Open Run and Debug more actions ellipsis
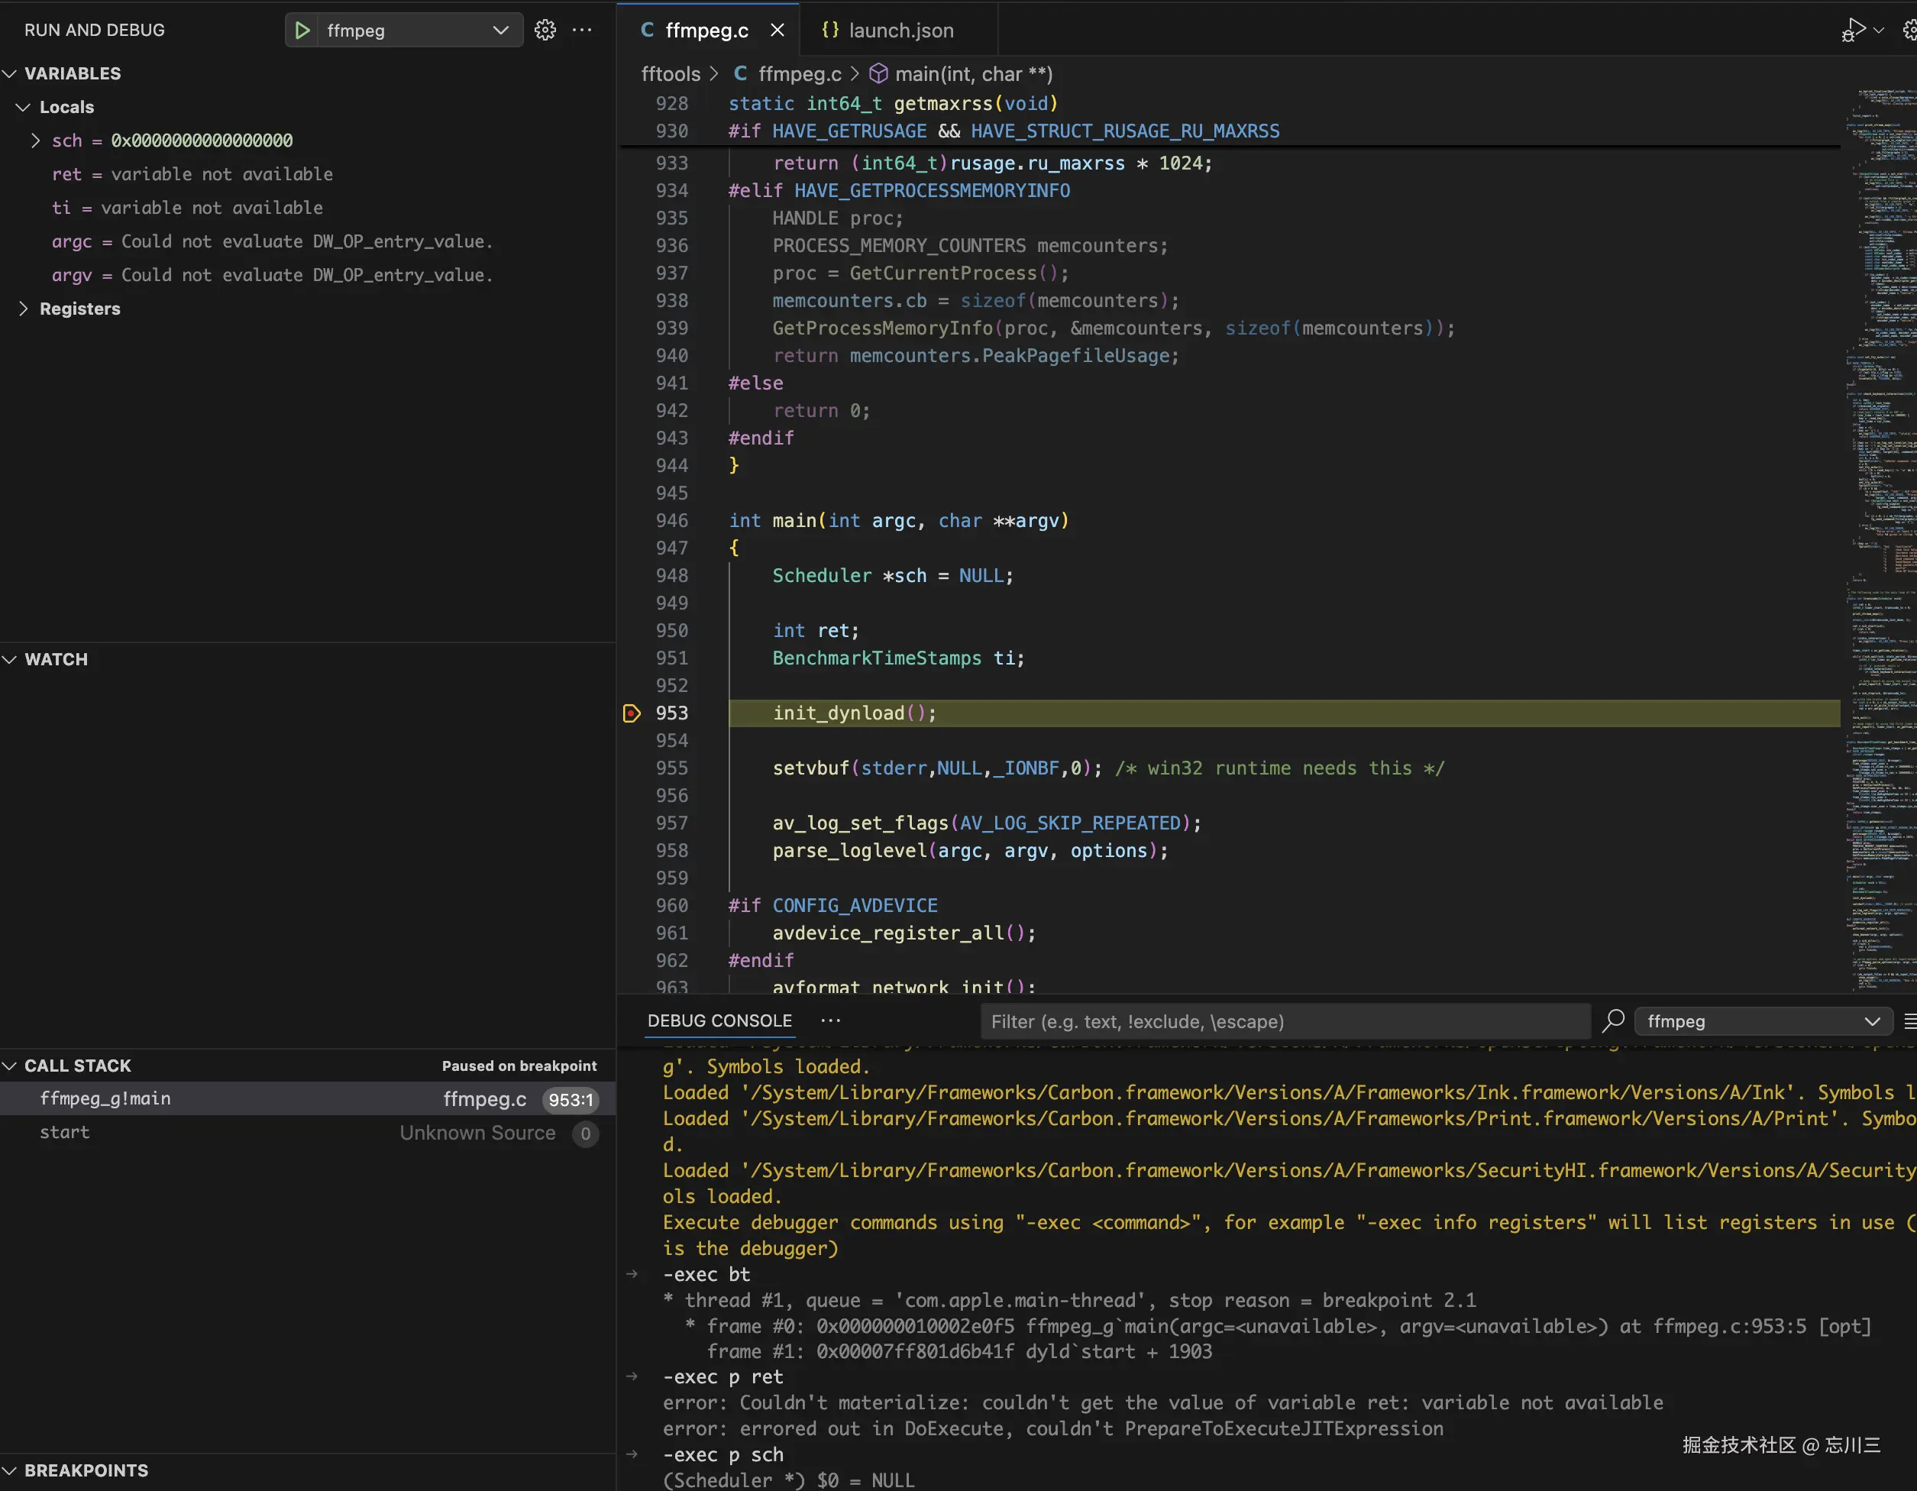 pyautogui.click(x=582, y=31)
